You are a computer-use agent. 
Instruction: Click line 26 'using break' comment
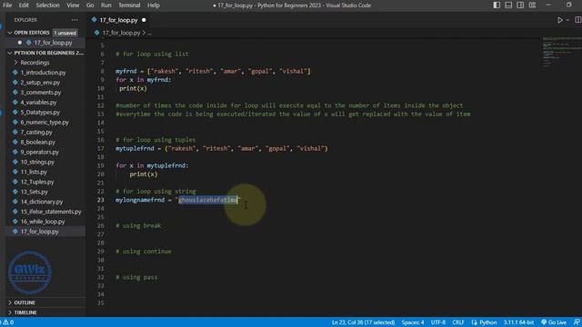click(x=138, y=225)
